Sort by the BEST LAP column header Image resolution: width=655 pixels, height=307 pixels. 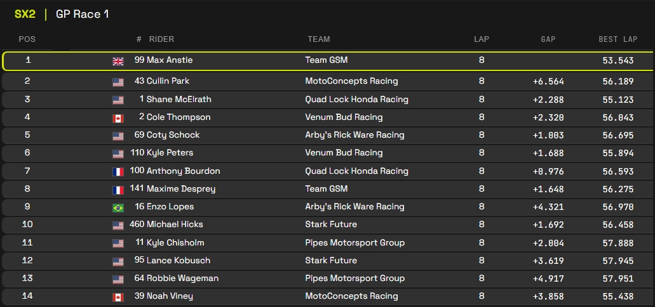(x=618, y=39)
